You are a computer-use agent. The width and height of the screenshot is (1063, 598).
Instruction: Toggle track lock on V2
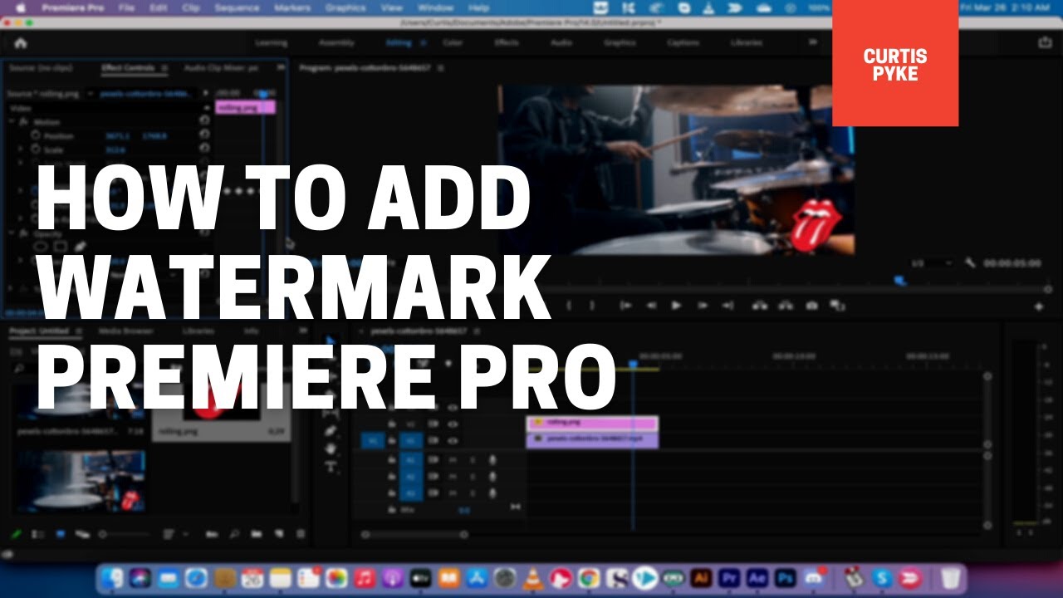(391, 424)
